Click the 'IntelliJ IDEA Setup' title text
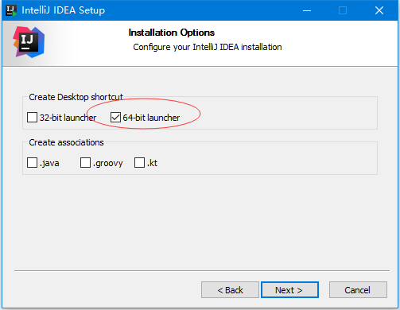The width and height of the screenshot is (400, 310). coord(64,10)
